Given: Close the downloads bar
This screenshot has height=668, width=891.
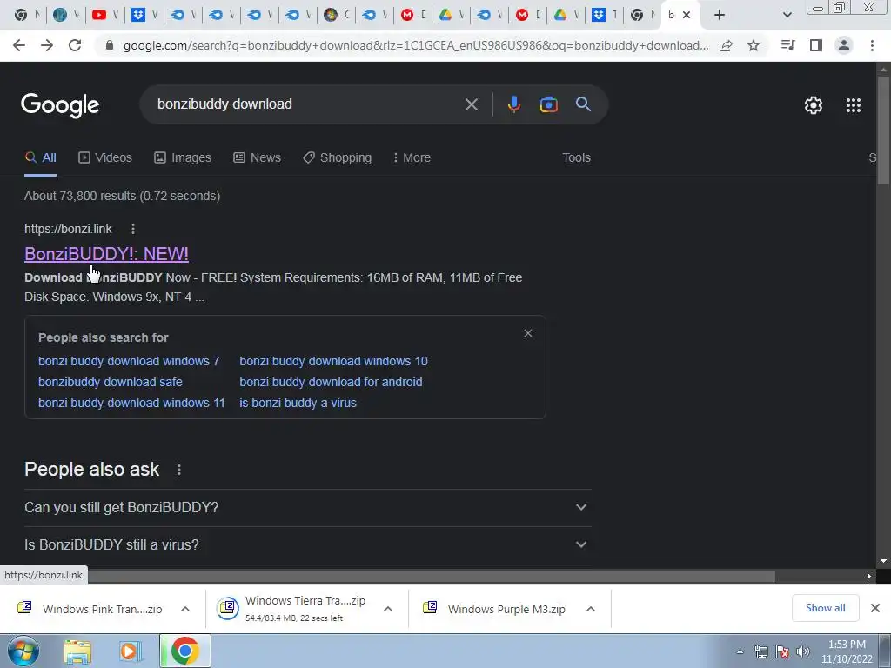Looking at the screenshot, I should (x=875, y=608).
